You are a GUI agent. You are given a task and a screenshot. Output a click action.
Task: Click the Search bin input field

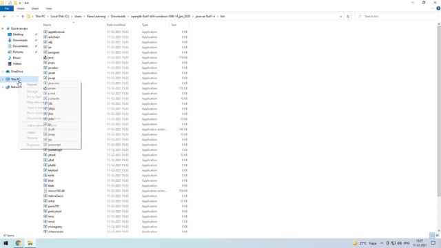click(x=397, y=17)
